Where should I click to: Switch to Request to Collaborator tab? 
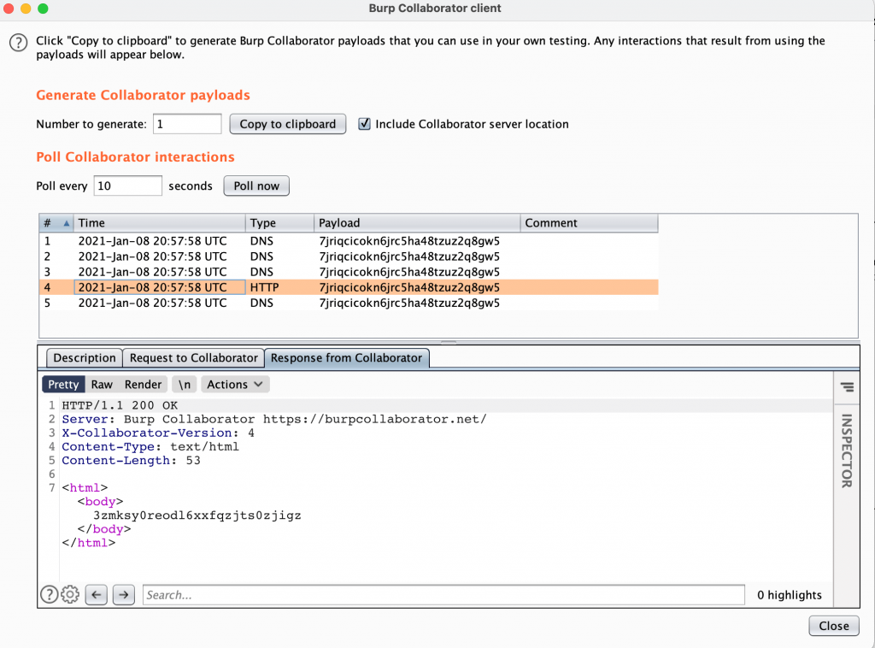point(194,357)
